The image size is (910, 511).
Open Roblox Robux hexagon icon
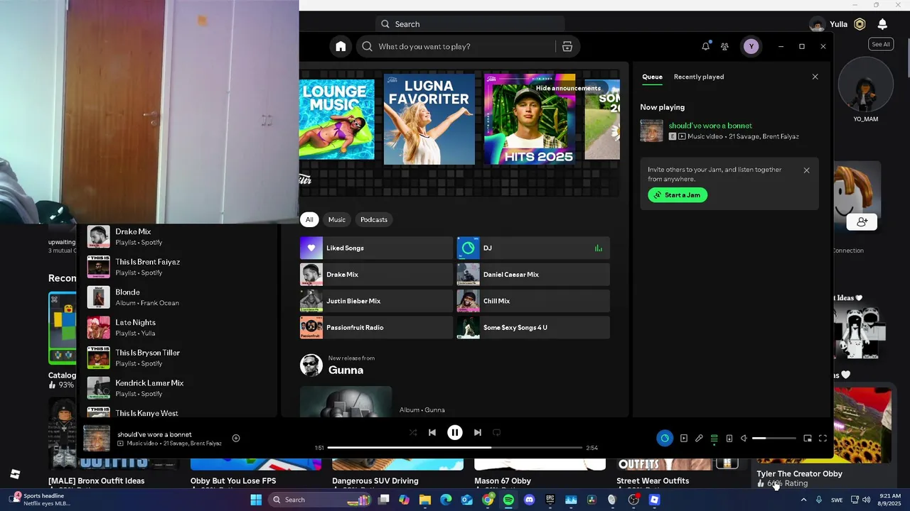pyautogui.click(x=860, y=24)
